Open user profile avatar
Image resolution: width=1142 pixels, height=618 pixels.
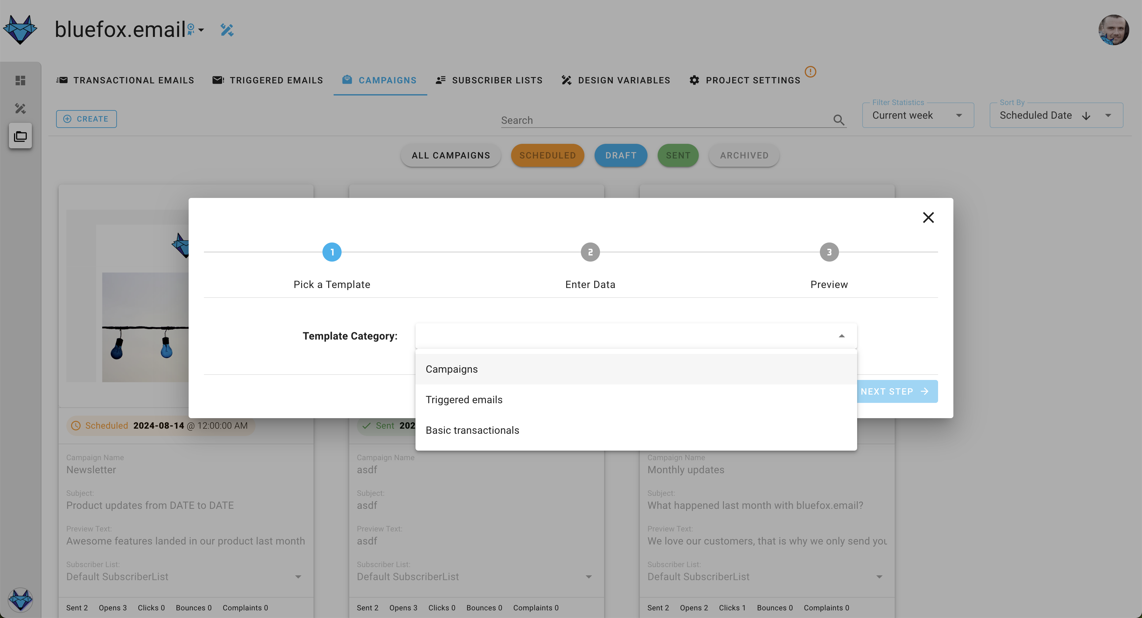pos(1113,30)
